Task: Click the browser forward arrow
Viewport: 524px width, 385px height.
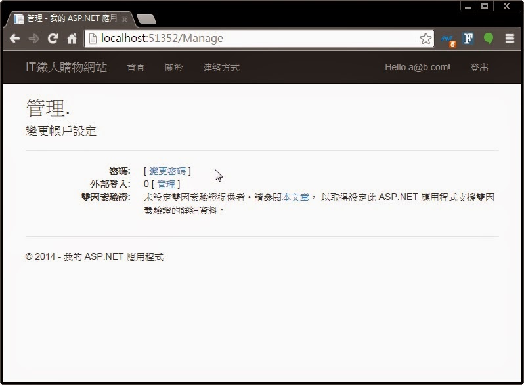Action: pos(33,39)
